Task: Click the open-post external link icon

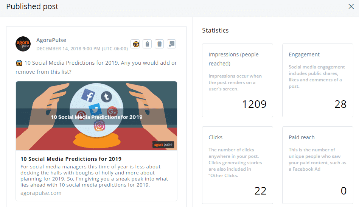Action: [x=171, y=44]
